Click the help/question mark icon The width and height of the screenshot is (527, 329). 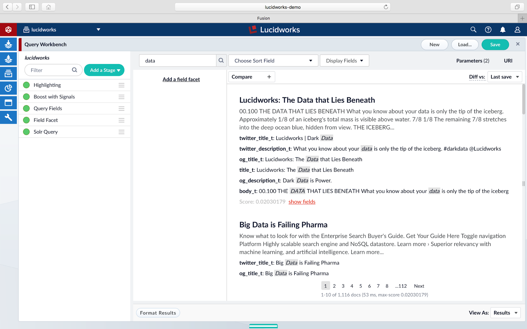[x=488, y=30]
